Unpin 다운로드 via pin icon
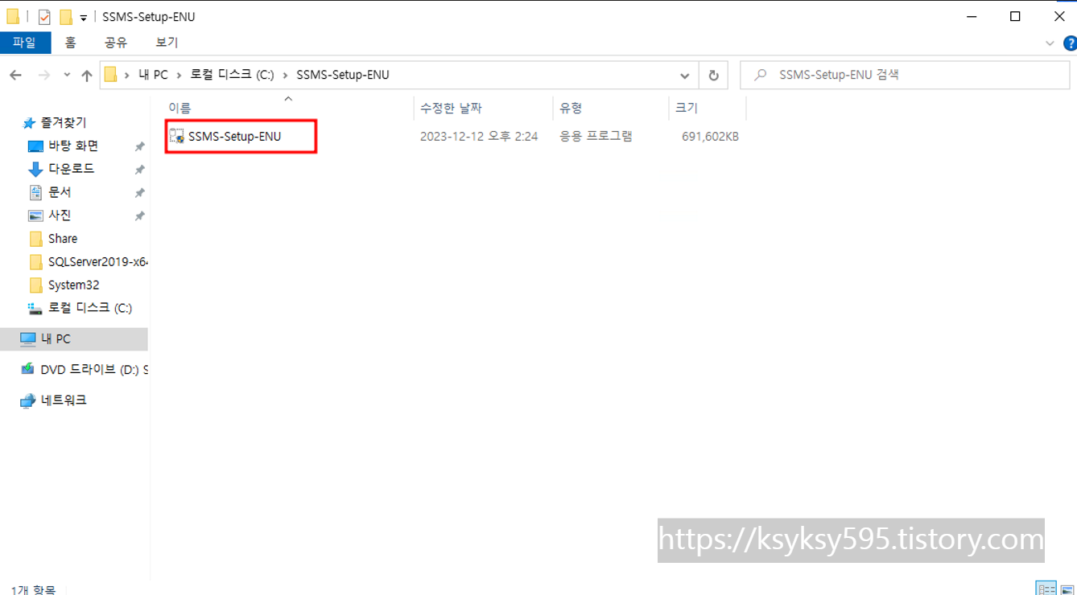 [139, 170]
